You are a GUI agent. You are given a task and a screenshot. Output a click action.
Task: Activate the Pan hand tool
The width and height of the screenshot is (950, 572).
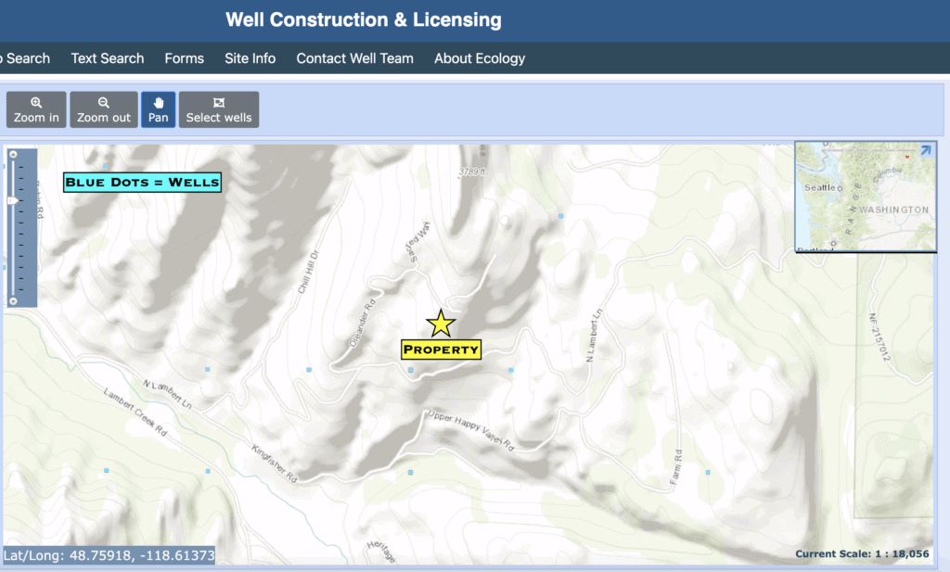(158, 109)
